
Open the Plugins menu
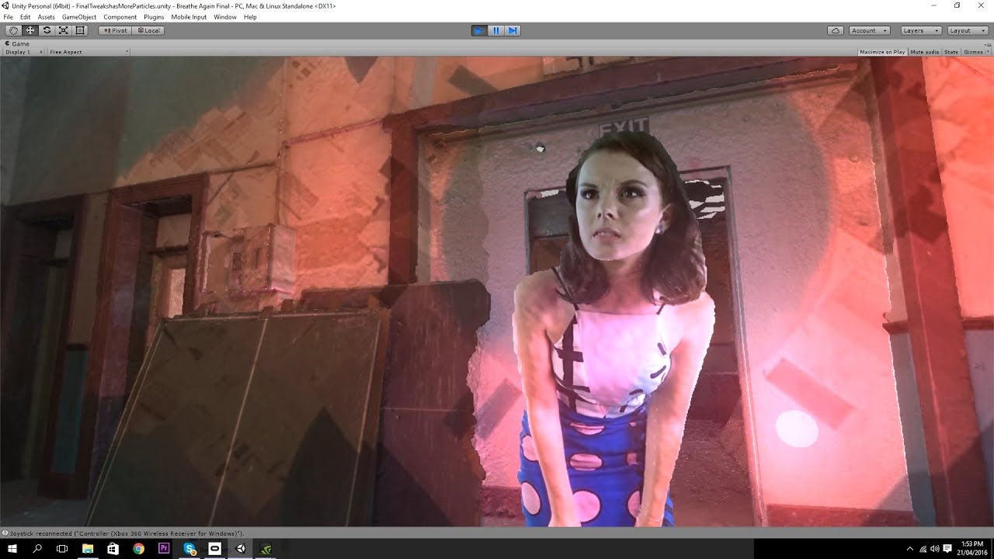tap(154, 17)
